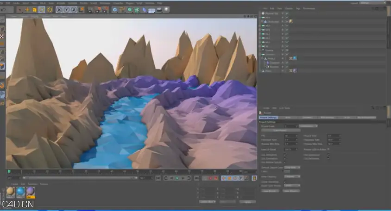Viewport: 391px width, 211px height.
Task: Click the Camera object toolbar icon
Action: tap(159, 10)
